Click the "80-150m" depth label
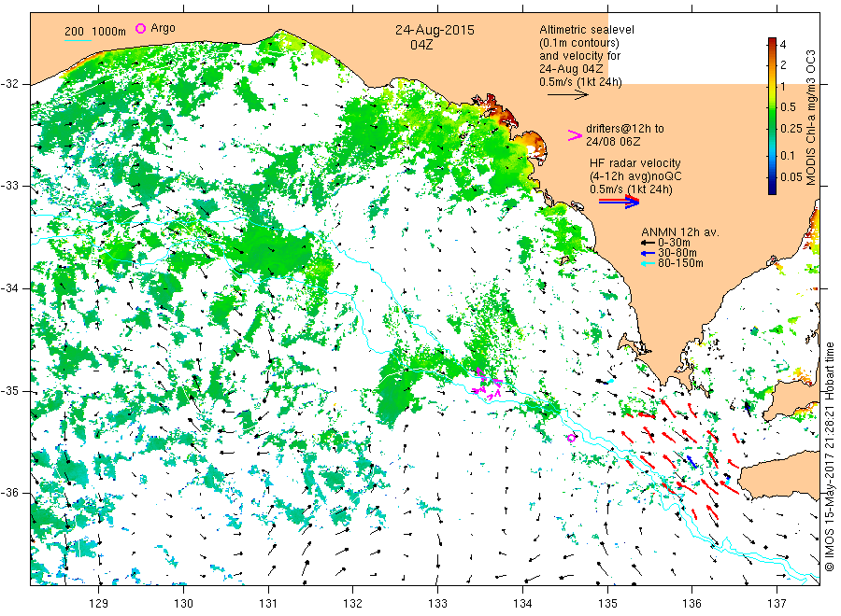 680,263
